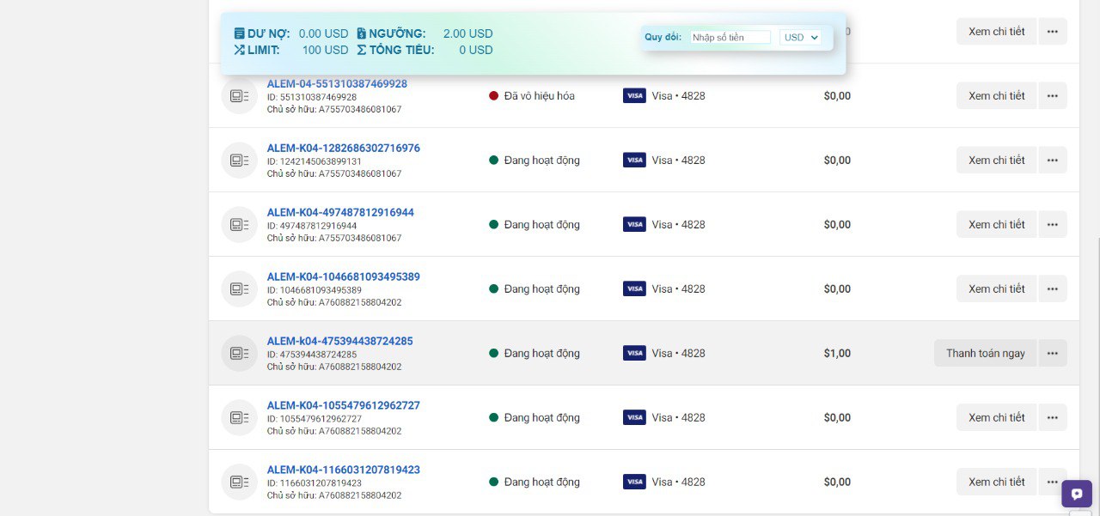Click Xem chi tiết for ALEM-K04-497487812916944
This screenshot has width=1100, height=516.
(x=997, y=224)
